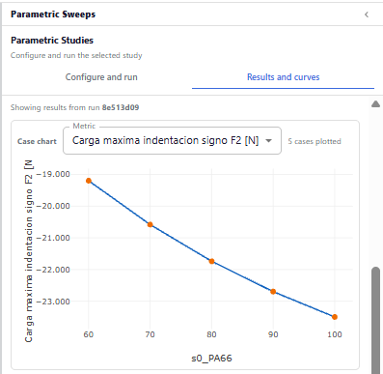This screenshot has height=374, width=383.
Task: Click the scroll up arrow
Action: tap(375, 104)
